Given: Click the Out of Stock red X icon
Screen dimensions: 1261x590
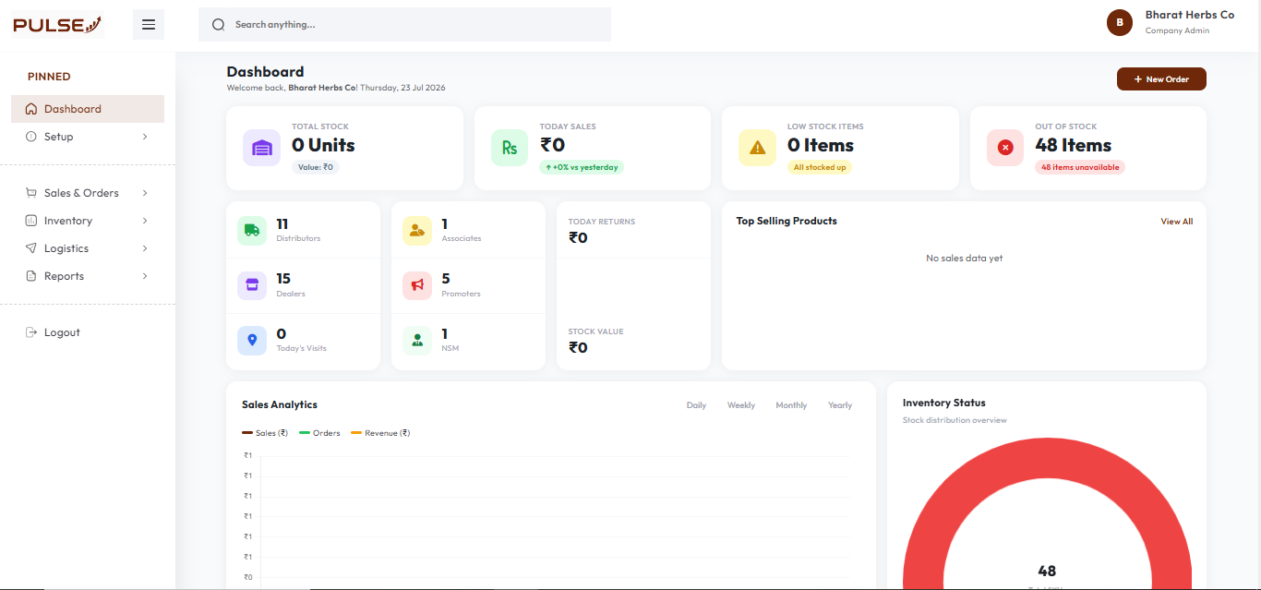Looking at the screenshot, I should click(1005, 148).
